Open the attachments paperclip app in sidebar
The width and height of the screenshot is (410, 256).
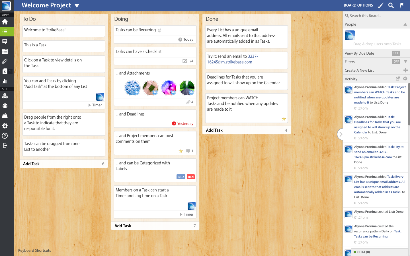[x=5, y=61]
